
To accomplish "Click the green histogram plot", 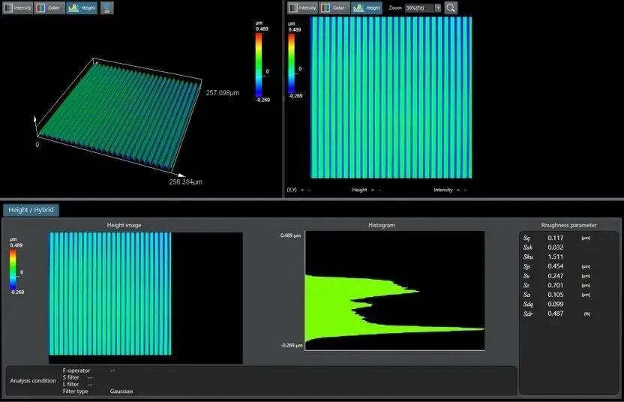I will pos(394,290).
